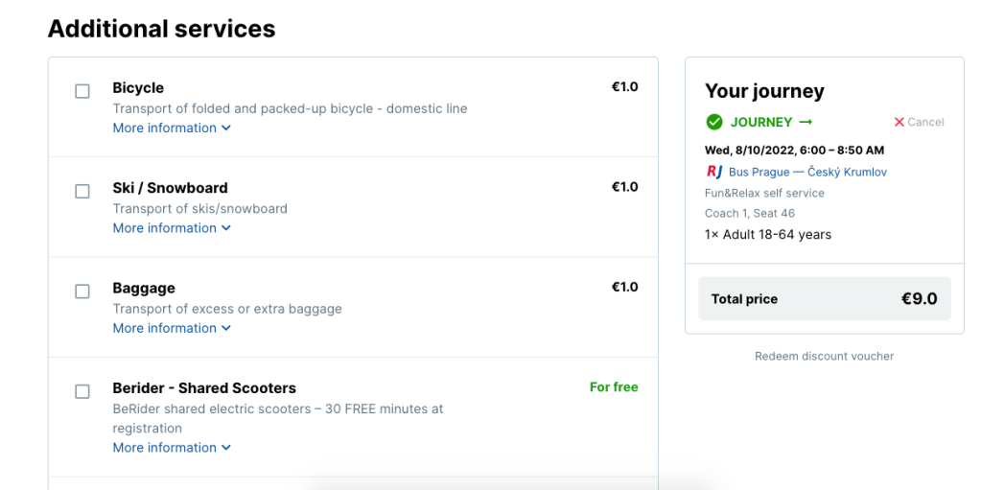
Task: Click the Bicycle service title
Action: click(x=138, y=87)
